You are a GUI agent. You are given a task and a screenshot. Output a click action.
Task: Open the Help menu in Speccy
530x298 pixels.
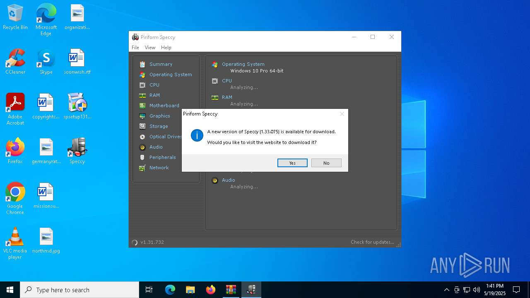click(x=166, y=48)
